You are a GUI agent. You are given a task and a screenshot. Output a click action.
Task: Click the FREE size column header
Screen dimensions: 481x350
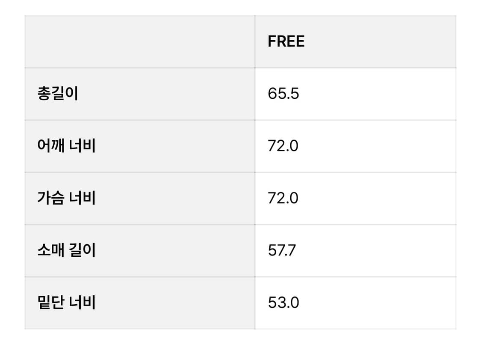coord(286,42)
